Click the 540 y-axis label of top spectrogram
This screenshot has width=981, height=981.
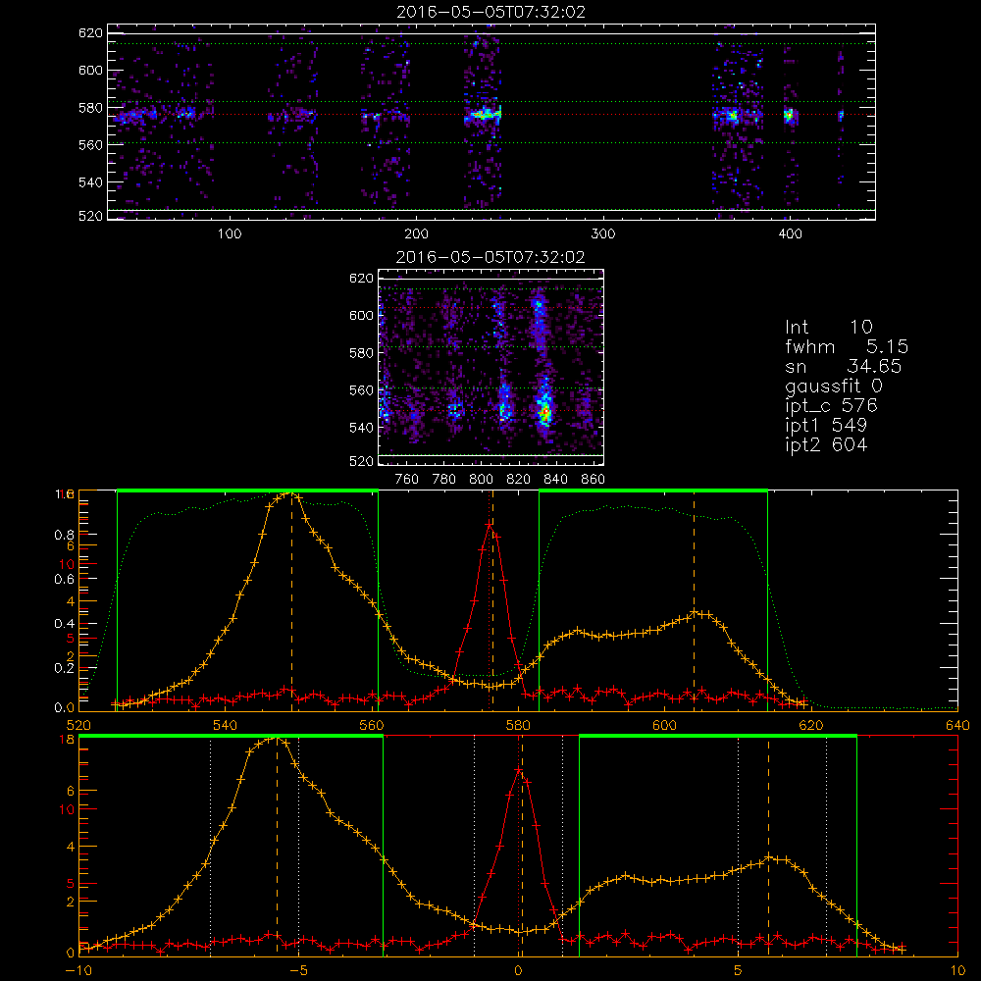click(x=90, y=182)
